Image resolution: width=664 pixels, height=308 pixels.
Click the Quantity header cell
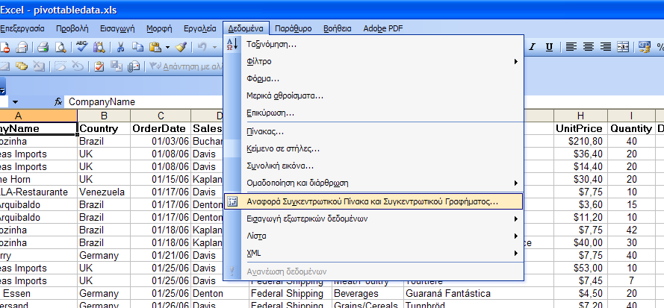click(x=631, y=128)
